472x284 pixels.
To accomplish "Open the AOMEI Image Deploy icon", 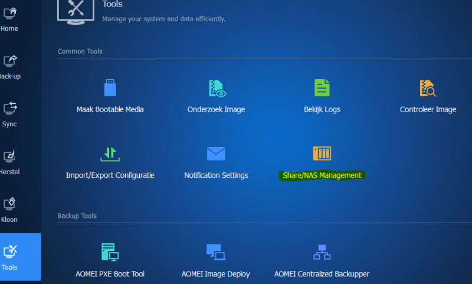I will click(x=216, y=252).
